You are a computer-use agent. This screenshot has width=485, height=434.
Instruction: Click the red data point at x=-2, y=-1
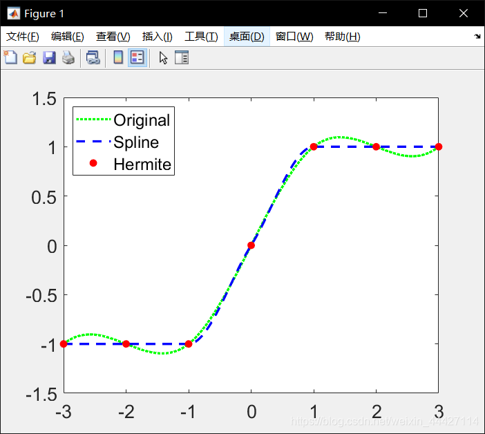pos(126,344)
